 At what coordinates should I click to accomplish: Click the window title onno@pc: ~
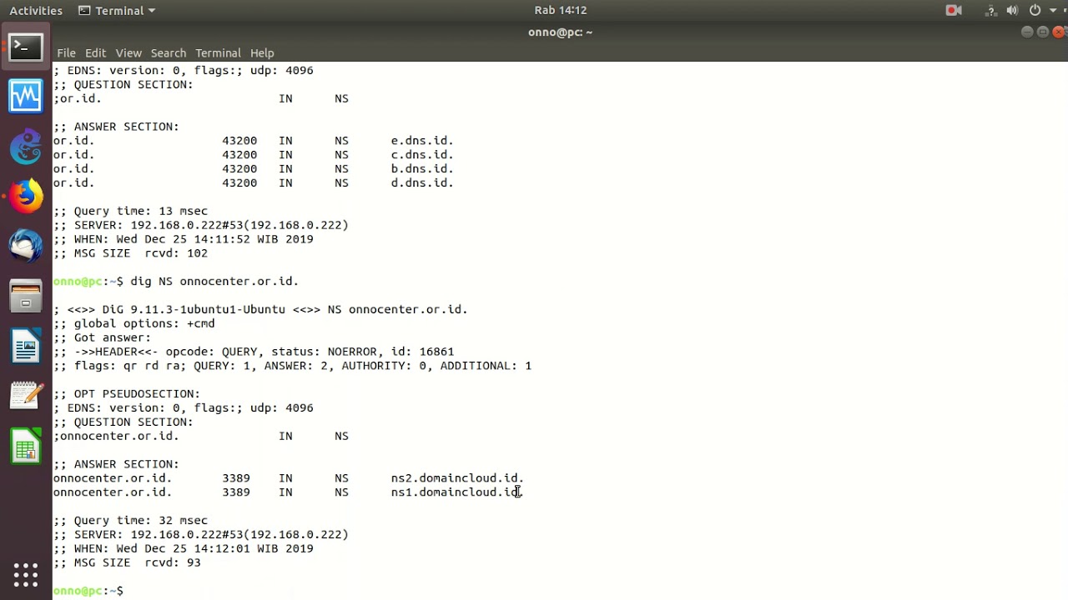point(560,32)
